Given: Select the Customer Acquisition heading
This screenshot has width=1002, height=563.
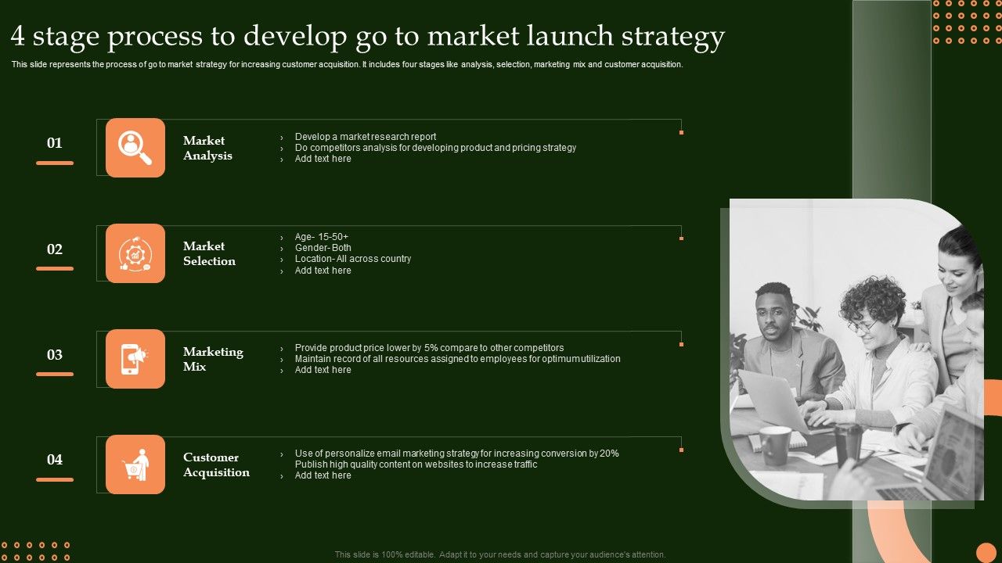Looking at the screenshot, I should coord(216,464).
